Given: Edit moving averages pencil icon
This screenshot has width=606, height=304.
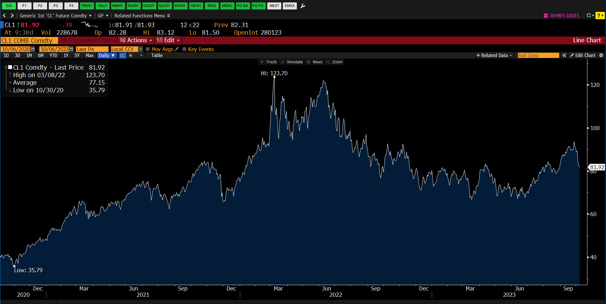Looking at the screenshot, I should tap(177, 49).
